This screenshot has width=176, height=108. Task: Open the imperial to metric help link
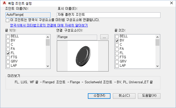point(49,25)
